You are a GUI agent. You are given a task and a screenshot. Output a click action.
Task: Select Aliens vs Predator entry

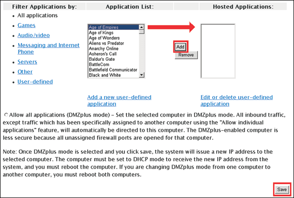(x=114, y=43)
